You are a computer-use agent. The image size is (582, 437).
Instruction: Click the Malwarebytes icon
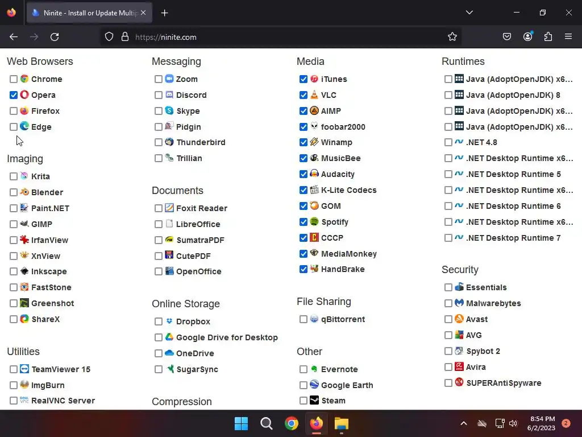click(x=459, y=303)
